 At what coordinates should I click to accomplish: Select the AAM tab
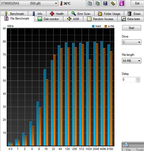[73, 19]
